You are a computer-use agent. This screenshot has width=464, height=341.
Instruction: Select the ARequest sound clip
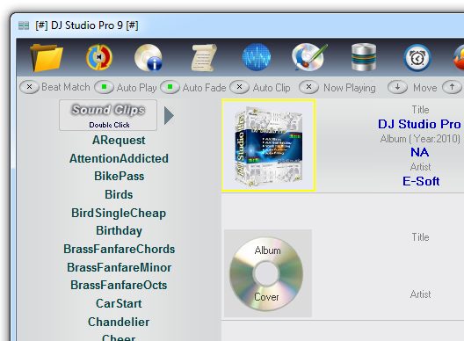pos(119,140)
